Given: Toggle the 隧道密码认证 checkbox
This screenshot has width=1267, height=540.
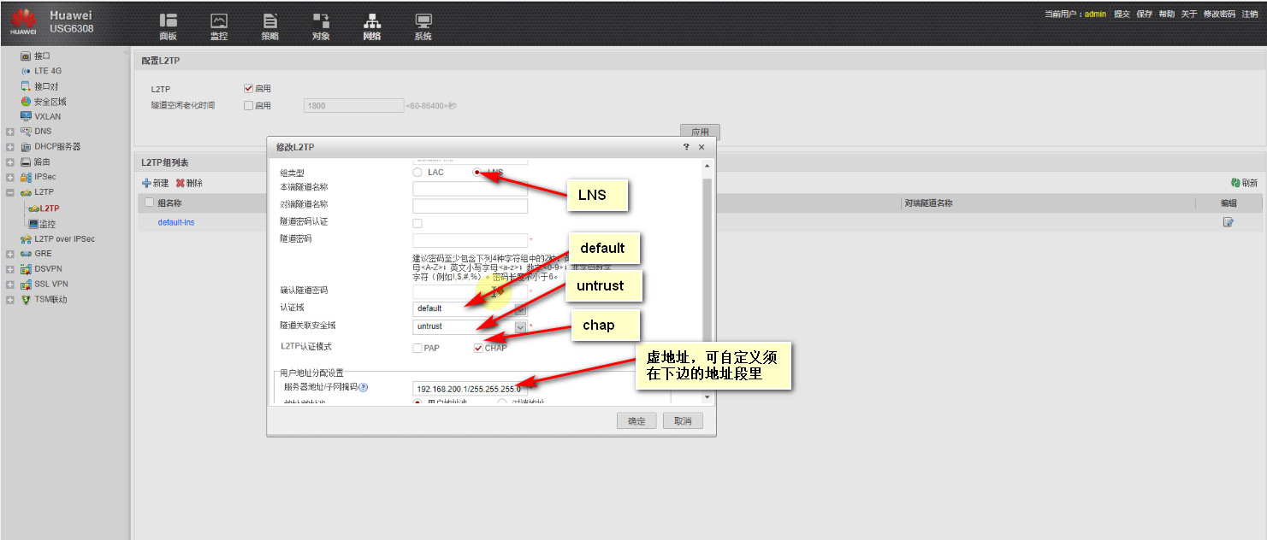Looking at the screenshot, I should point(417,223).
